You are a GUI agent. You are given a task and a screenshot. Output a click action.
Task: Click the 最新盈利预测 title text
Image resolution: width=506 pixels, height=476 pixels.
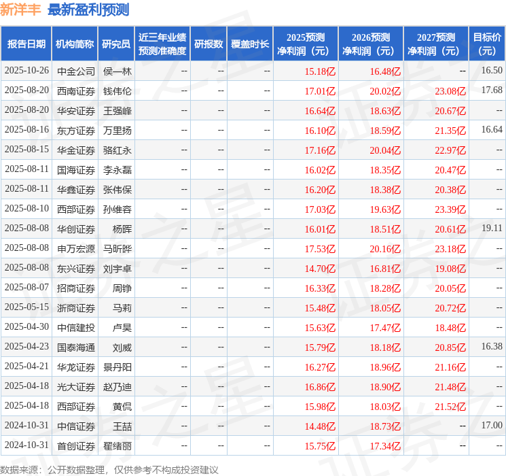(88, 10)
